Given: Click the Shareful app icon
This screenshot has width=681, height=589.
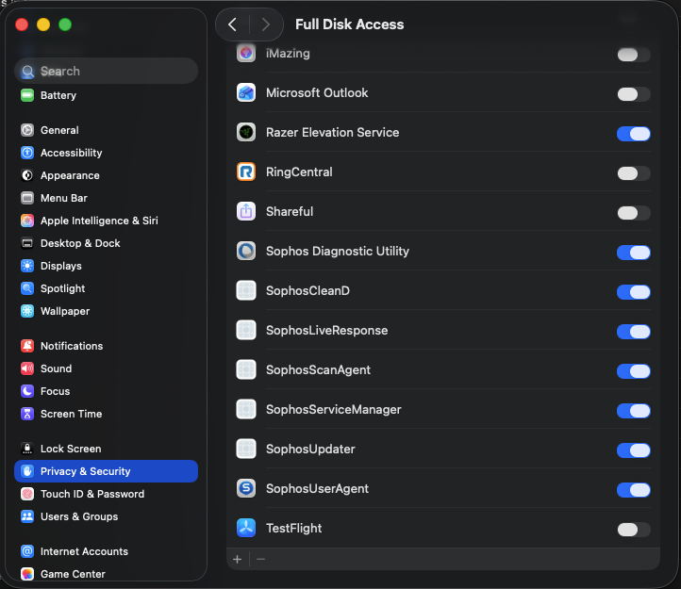Looking at the screenshot, I should point(246,212).
